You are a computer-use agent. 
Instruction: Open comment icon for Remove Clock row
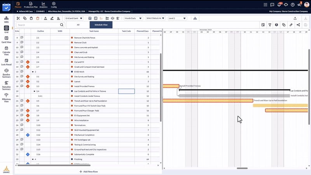click(22, 42)
